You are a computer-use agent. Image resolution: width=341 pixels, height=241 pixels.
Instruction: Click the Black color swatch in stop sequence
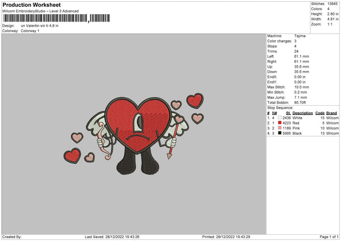tap(280, 133)
